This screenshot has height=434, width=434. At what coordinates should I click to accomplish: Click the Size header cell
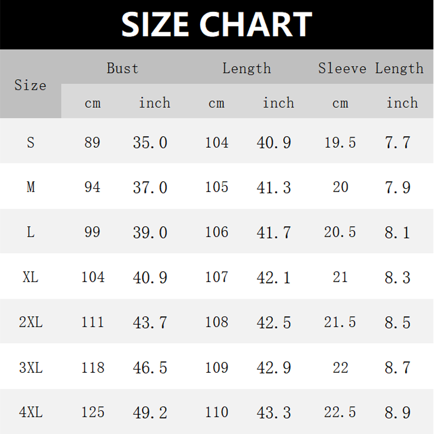tap(30, 85)
